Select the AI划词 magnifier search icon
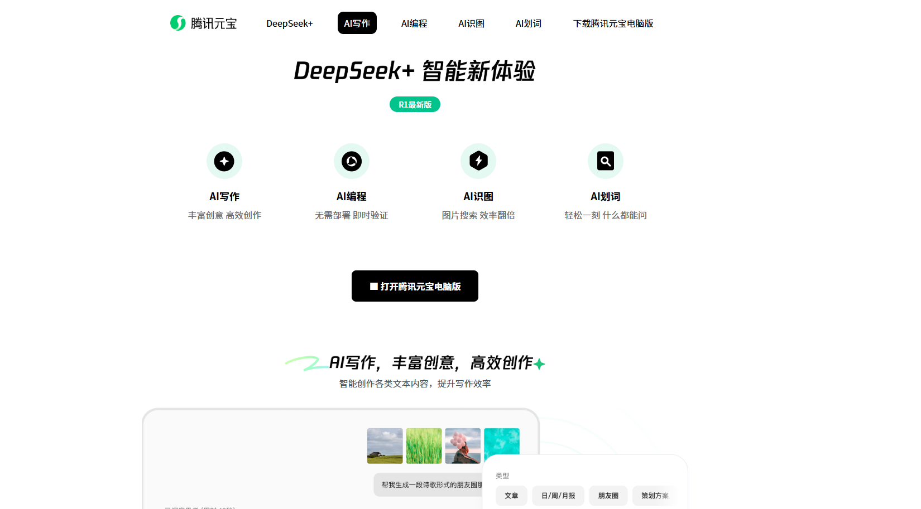Viewport: 921px width, 509px height. [x=606, y=161]
